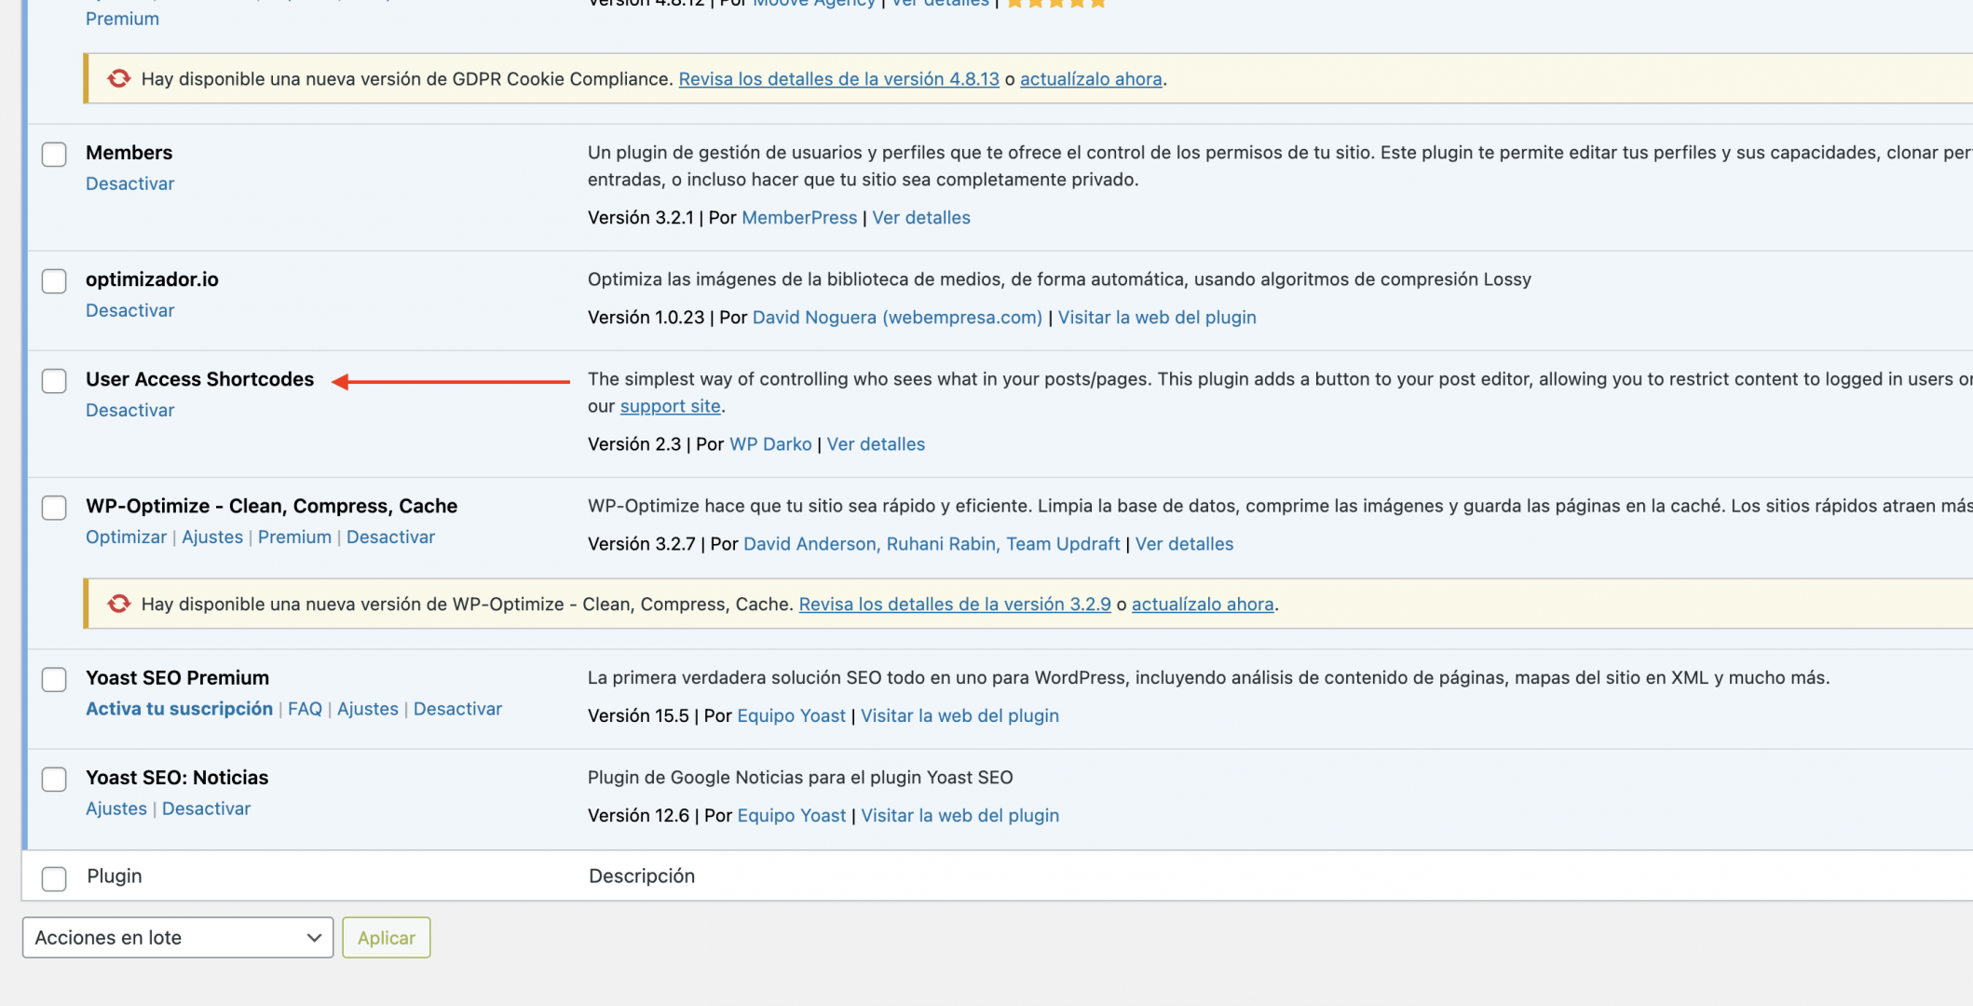Visit the Yoast SEO Premium plugin website
Image resolution: width=1973 pixels, height=1006 pixels.
959,715
